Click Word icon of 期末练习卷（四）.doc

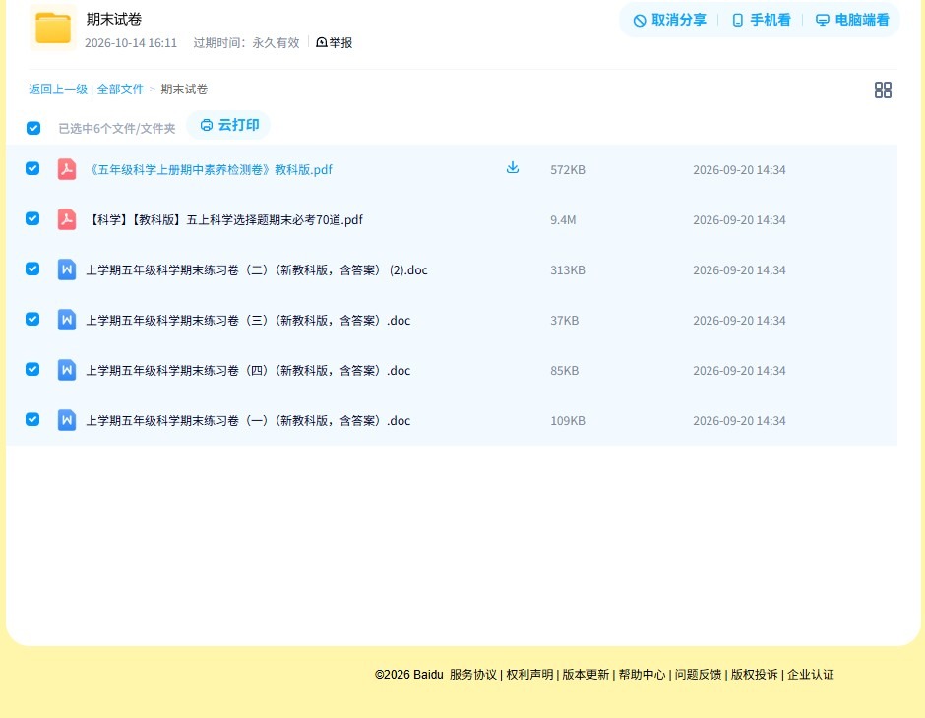[x=67, y=370]
